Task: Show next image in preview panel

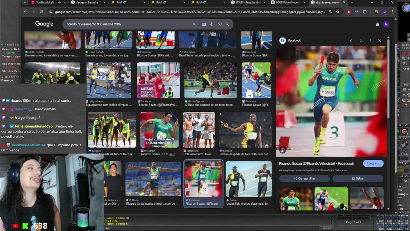Action: [x=360, y=41]
